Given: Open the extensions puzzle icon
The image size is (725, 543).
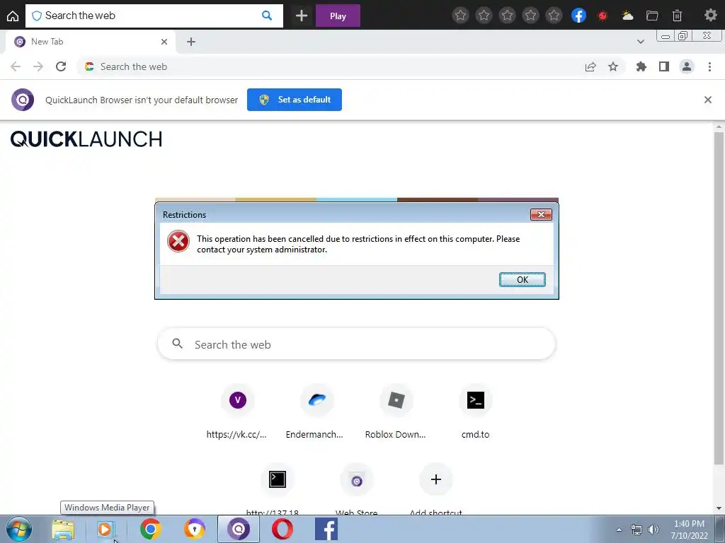Looking at the screenshot, I should point(641,66).
